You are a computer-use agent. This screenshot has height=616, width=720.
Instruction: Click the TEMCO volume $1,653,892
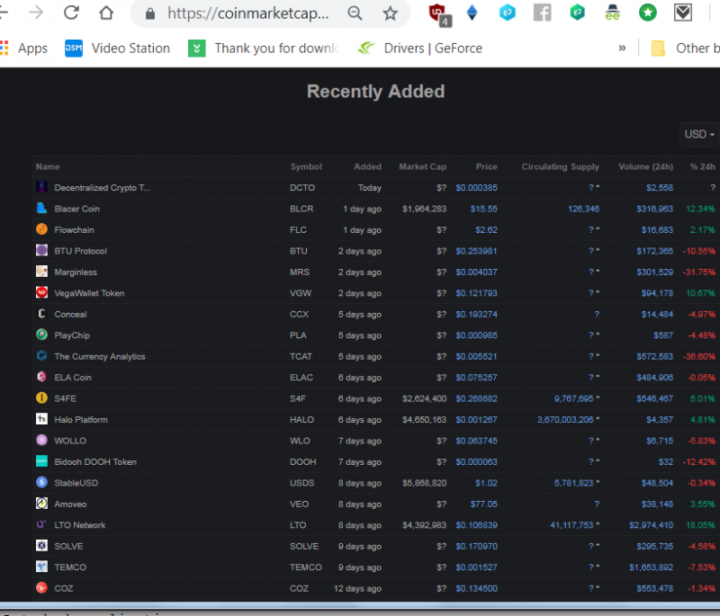(651, 567)
